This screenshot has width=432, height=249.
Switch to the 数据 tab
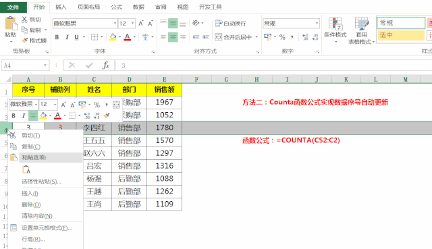138,7
